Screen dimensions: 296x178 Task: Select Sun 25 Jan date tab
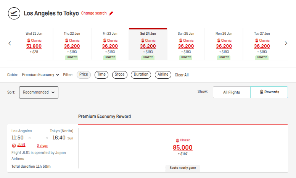(x=186, y=44)
